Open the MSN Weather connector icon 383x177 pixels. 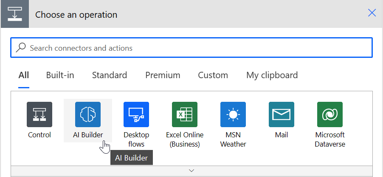pos(233,114)
